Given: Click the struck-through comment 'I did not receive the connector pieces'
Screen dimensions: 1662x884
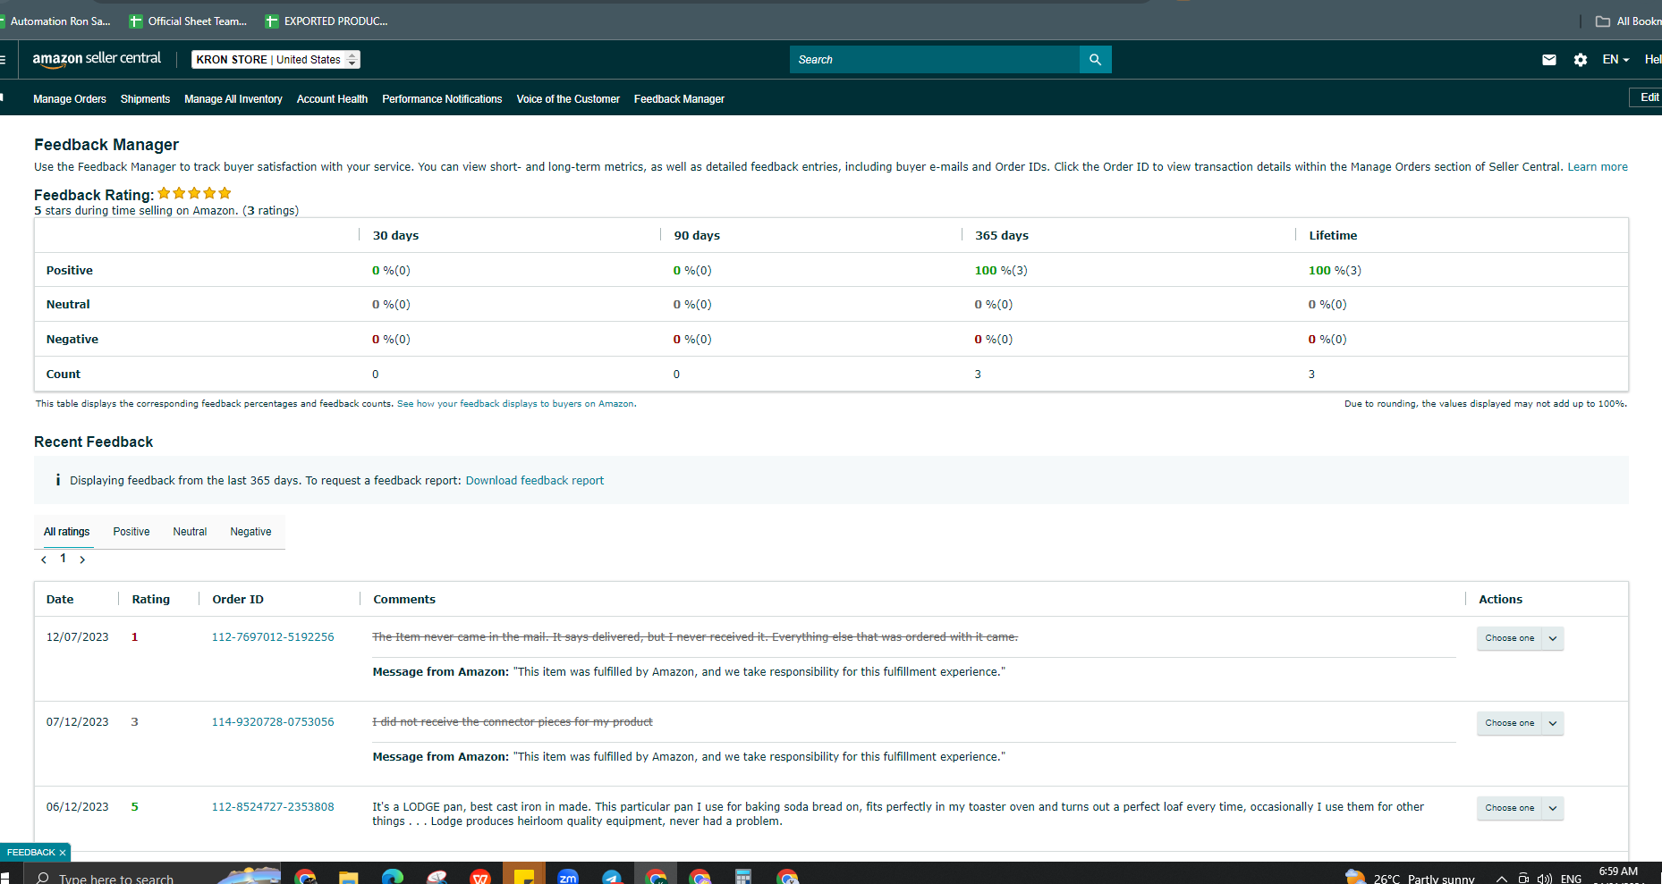Looking at the screenshot, I should (513, 722).
